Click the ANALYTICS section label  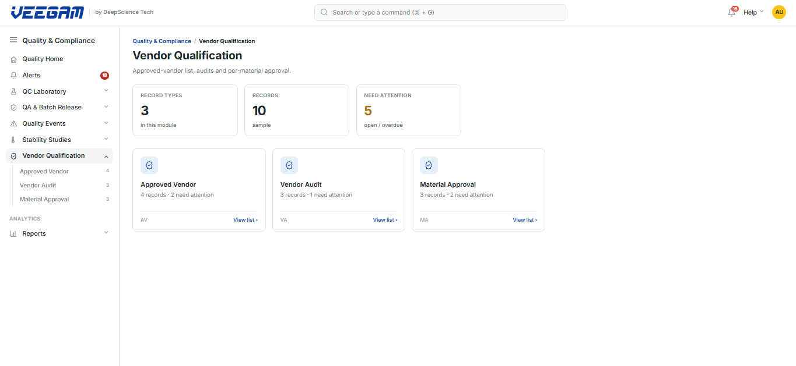tap(25, 219)
